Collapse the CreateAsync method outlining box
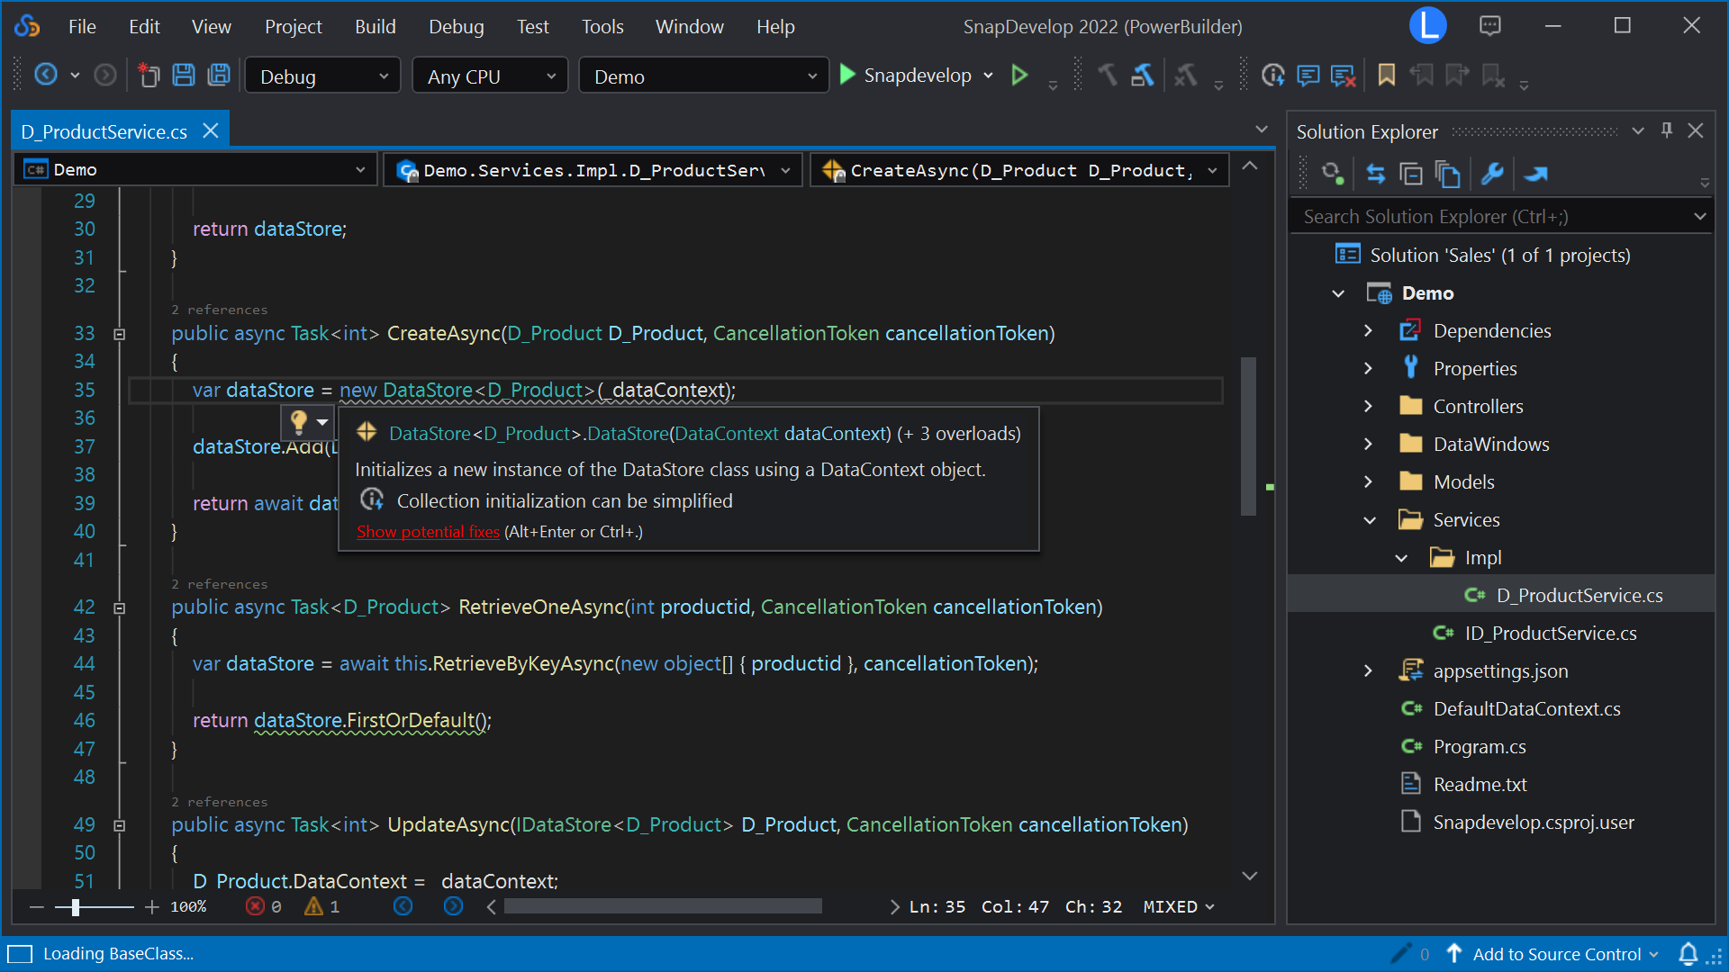Viewport: 1729px width, 972px height. pyautogui.click(x=119, y=334)
